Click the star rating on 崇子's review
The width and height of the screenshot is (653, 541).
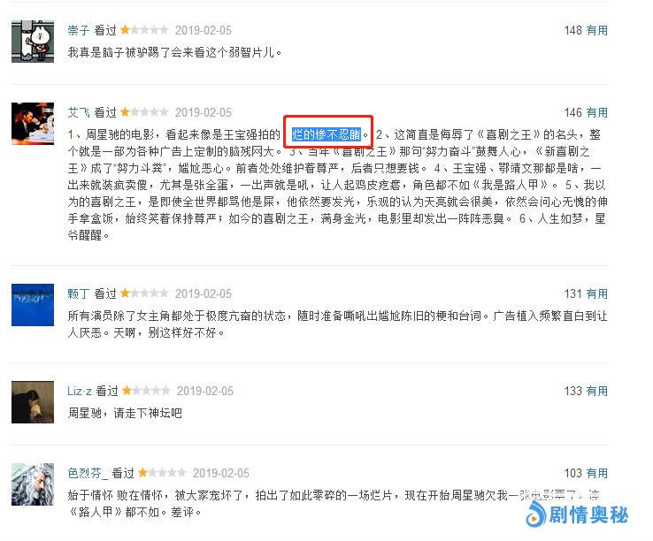[144, 30]
